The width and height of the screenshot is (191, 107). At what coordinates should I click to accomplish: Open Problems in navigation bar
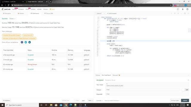tap(21, 9)
